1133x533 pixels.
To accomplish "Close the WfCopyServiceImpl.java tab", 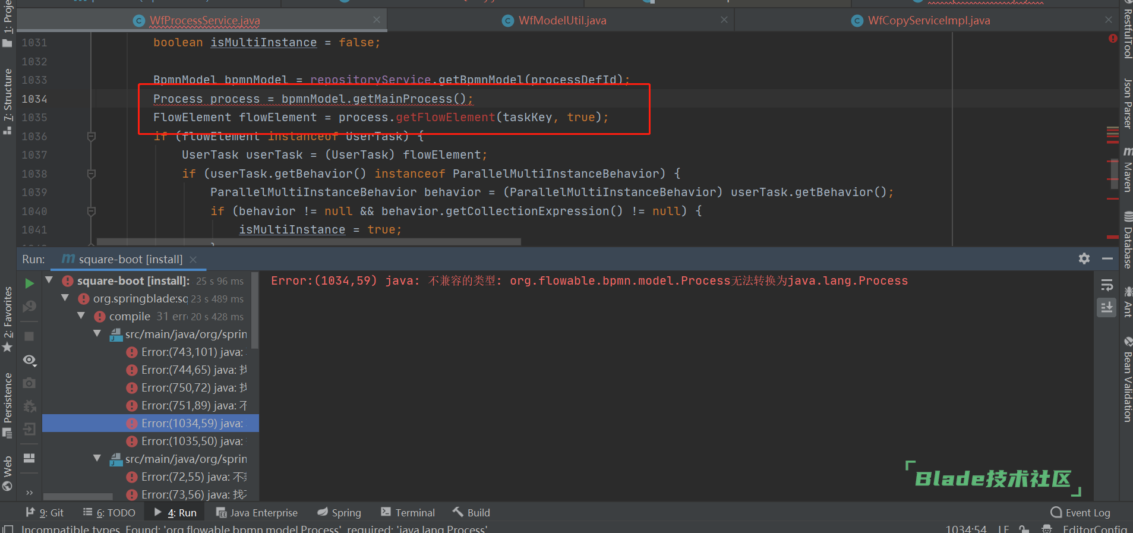I will (x=1109, y=20).
